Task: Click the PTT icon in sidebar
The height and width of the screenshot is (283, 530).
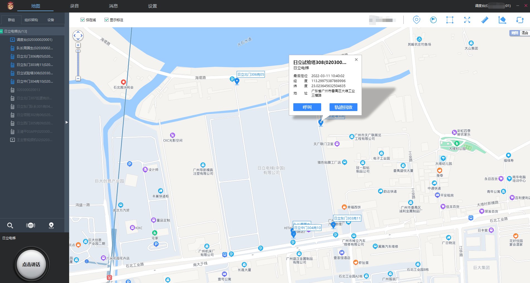Action: (x=31, y=225)
